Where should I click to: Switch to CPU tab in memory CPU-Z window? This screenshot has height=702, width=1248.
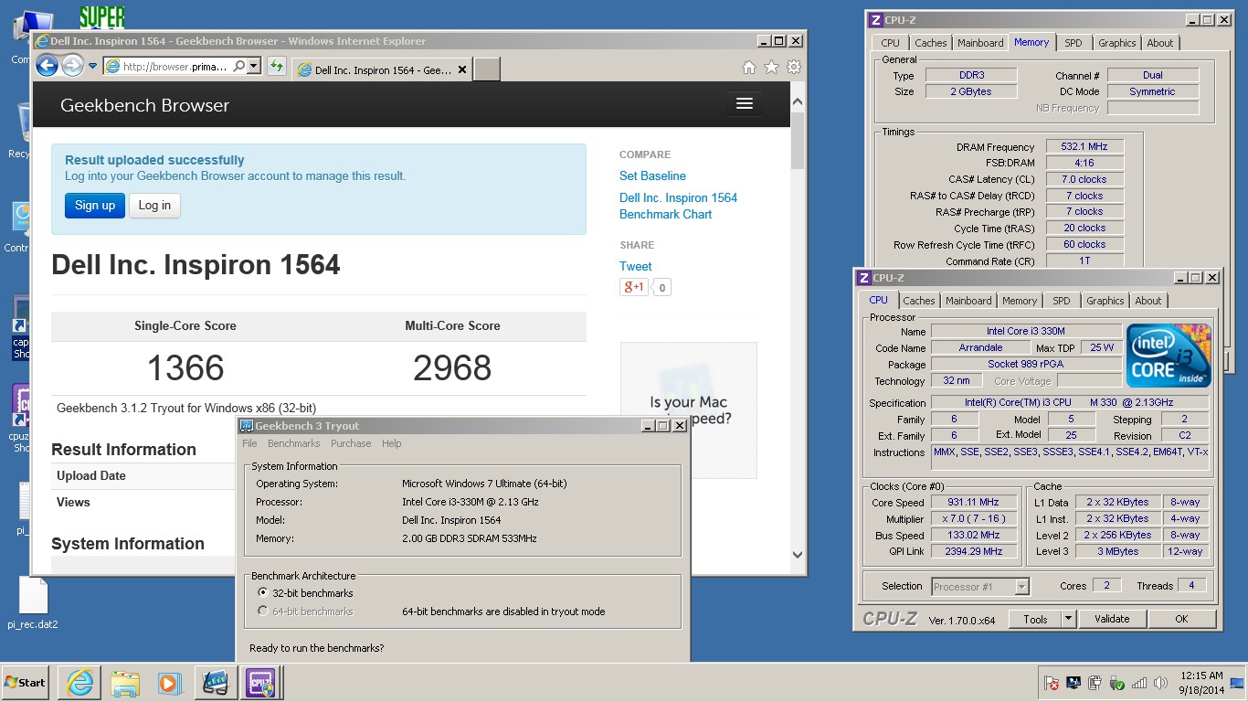(890, 43)
